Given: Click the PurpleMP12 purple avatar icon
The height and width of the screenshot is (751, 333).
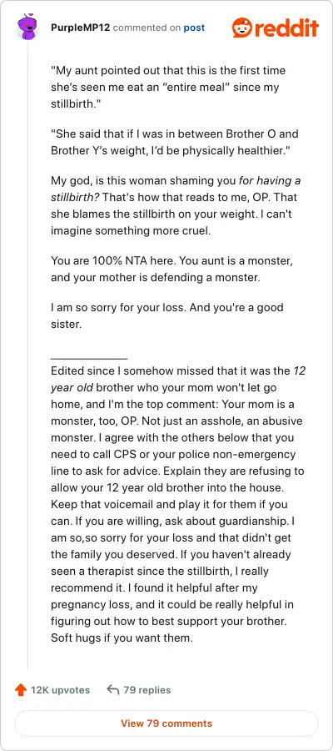Looking at the screenshot, I should (27, 28).
